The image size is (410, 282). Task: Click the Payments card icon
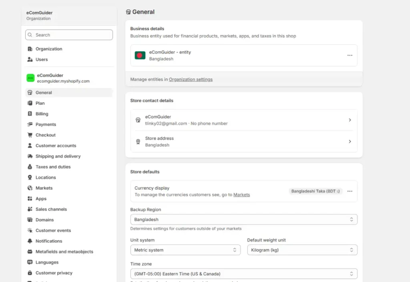30,125
